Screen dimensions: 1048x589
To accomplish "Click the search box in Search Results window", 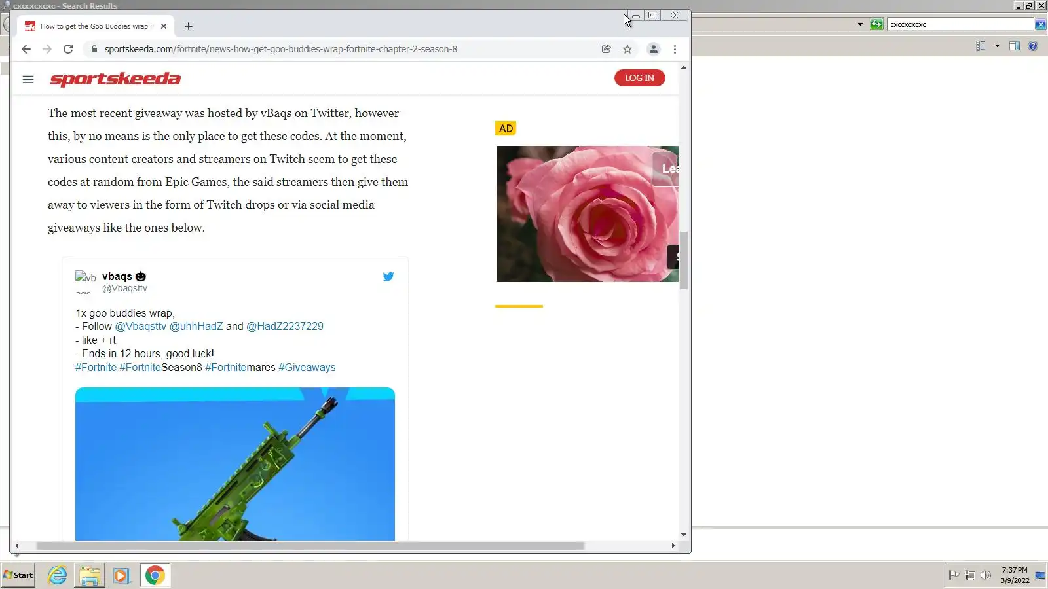I will [x=960, y=24].
